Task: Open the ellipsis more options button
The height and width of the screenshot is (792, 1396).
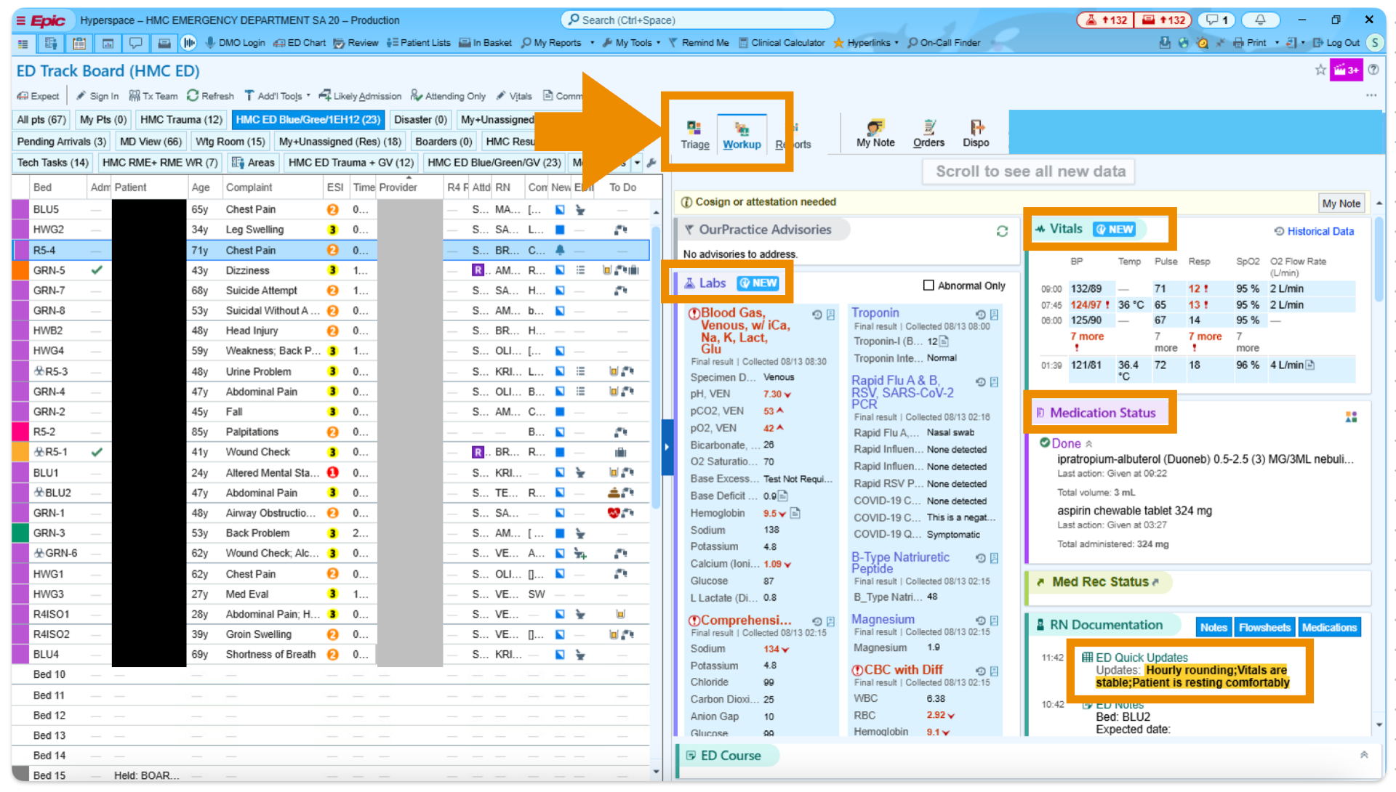Action: click(x=1371, y=95)
